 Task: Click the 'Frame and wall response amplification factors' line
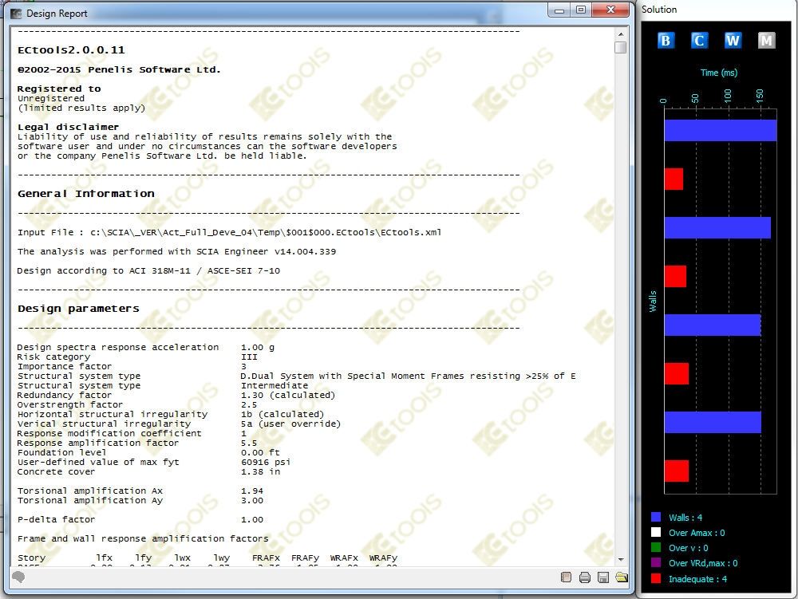[143, 539]
